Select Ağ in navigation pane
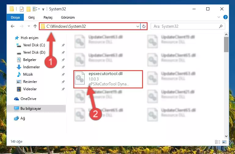 [x=23, y=118]
